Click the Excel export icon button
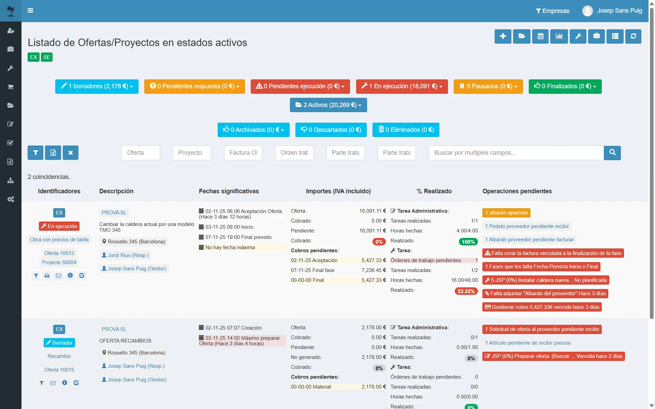The width and height of the screenshot is (655, 409). point(53,153)
